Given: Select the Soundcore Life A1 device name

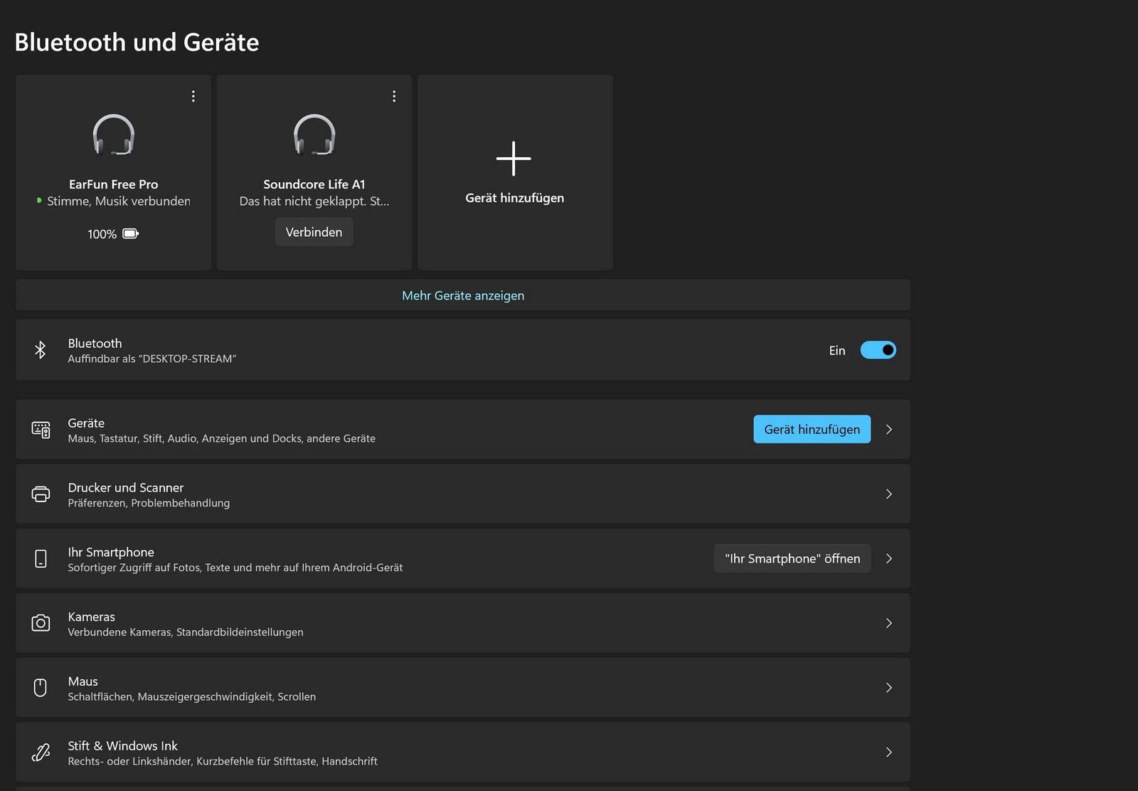Looking at the screenshot, I should point(314,184).
